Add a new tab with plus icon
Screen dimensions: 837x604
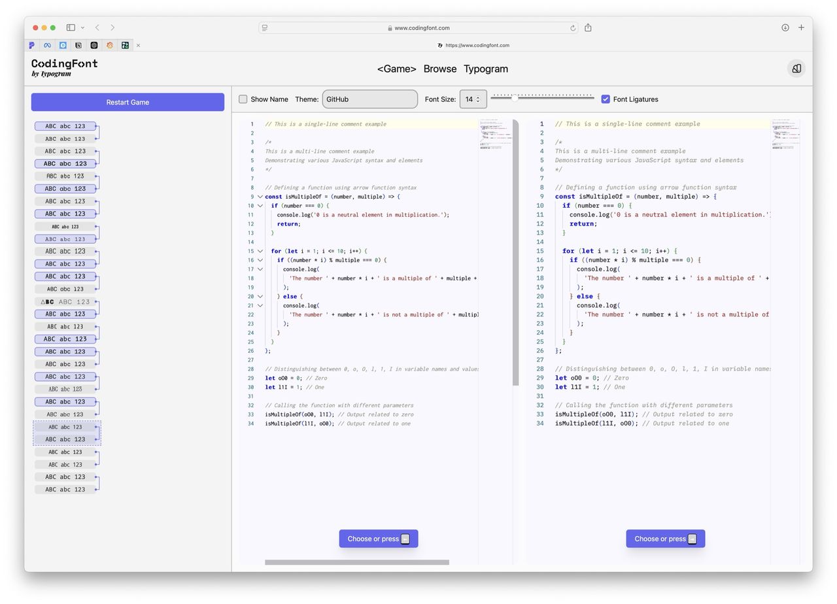(x=801, y=27)
